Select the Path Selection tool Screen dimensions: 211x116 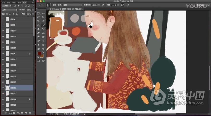click(39, 45)
